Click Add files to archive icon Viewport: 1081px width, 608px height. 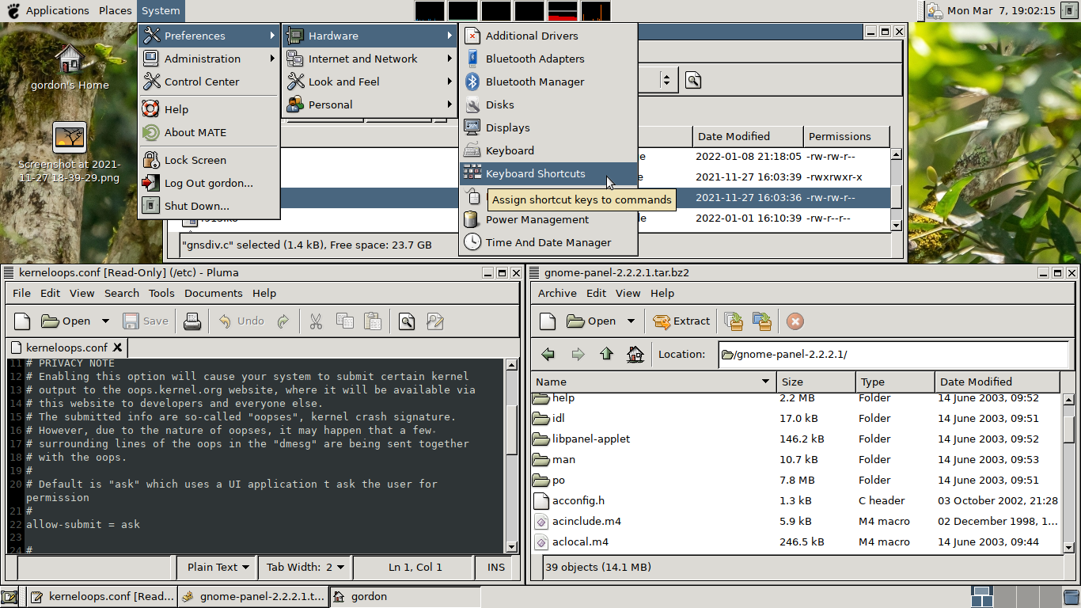[x=734, y=321]
